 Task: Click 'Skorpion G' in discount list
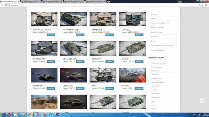[x=155, y=71]
